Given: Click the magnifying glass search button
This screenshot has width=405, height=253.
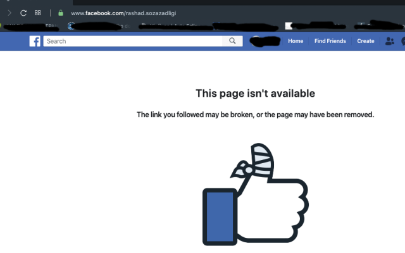Looking at the screenshot, I should pyautogui.click(x=232, y=41).
